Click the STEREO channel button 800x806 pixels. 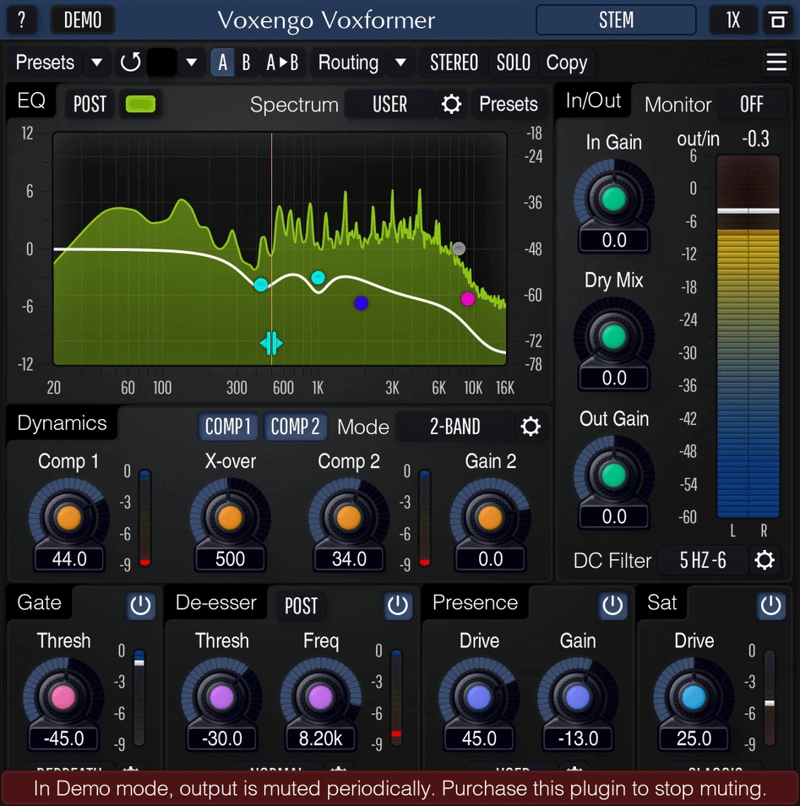tap(454, 63)
